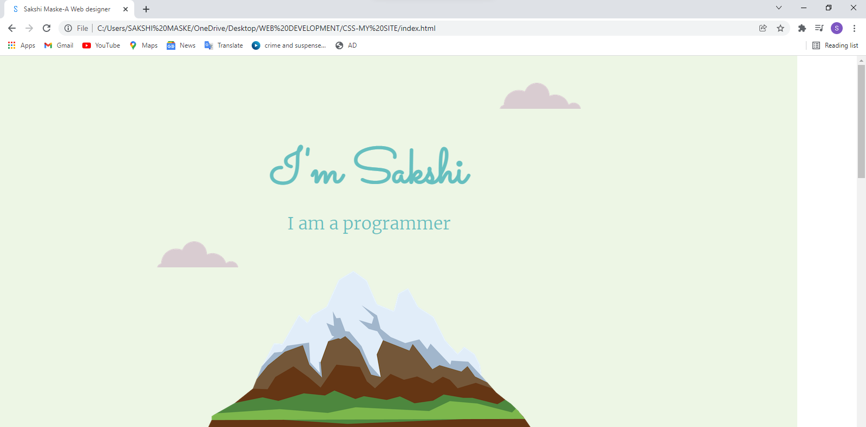866x427 pixels.
Task: Open the YouTube bookmark
Action: tap(101, 45)
